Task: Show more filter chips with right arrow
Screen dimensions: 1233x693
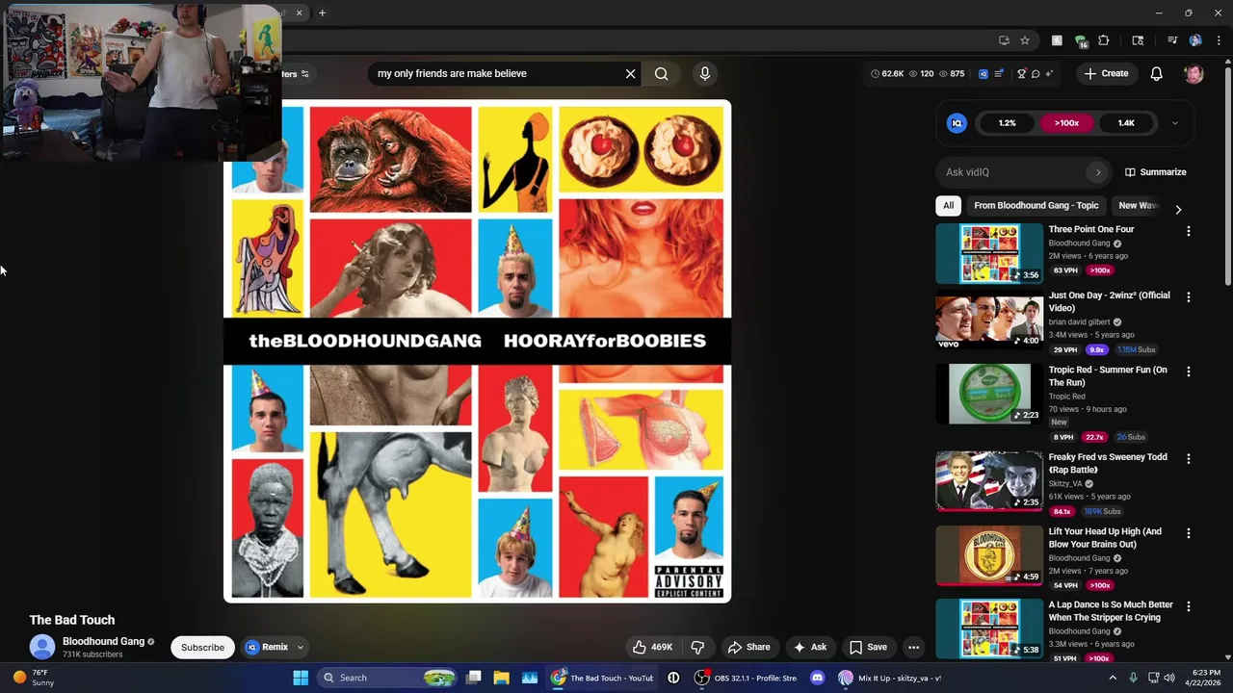Action: 1177,209
